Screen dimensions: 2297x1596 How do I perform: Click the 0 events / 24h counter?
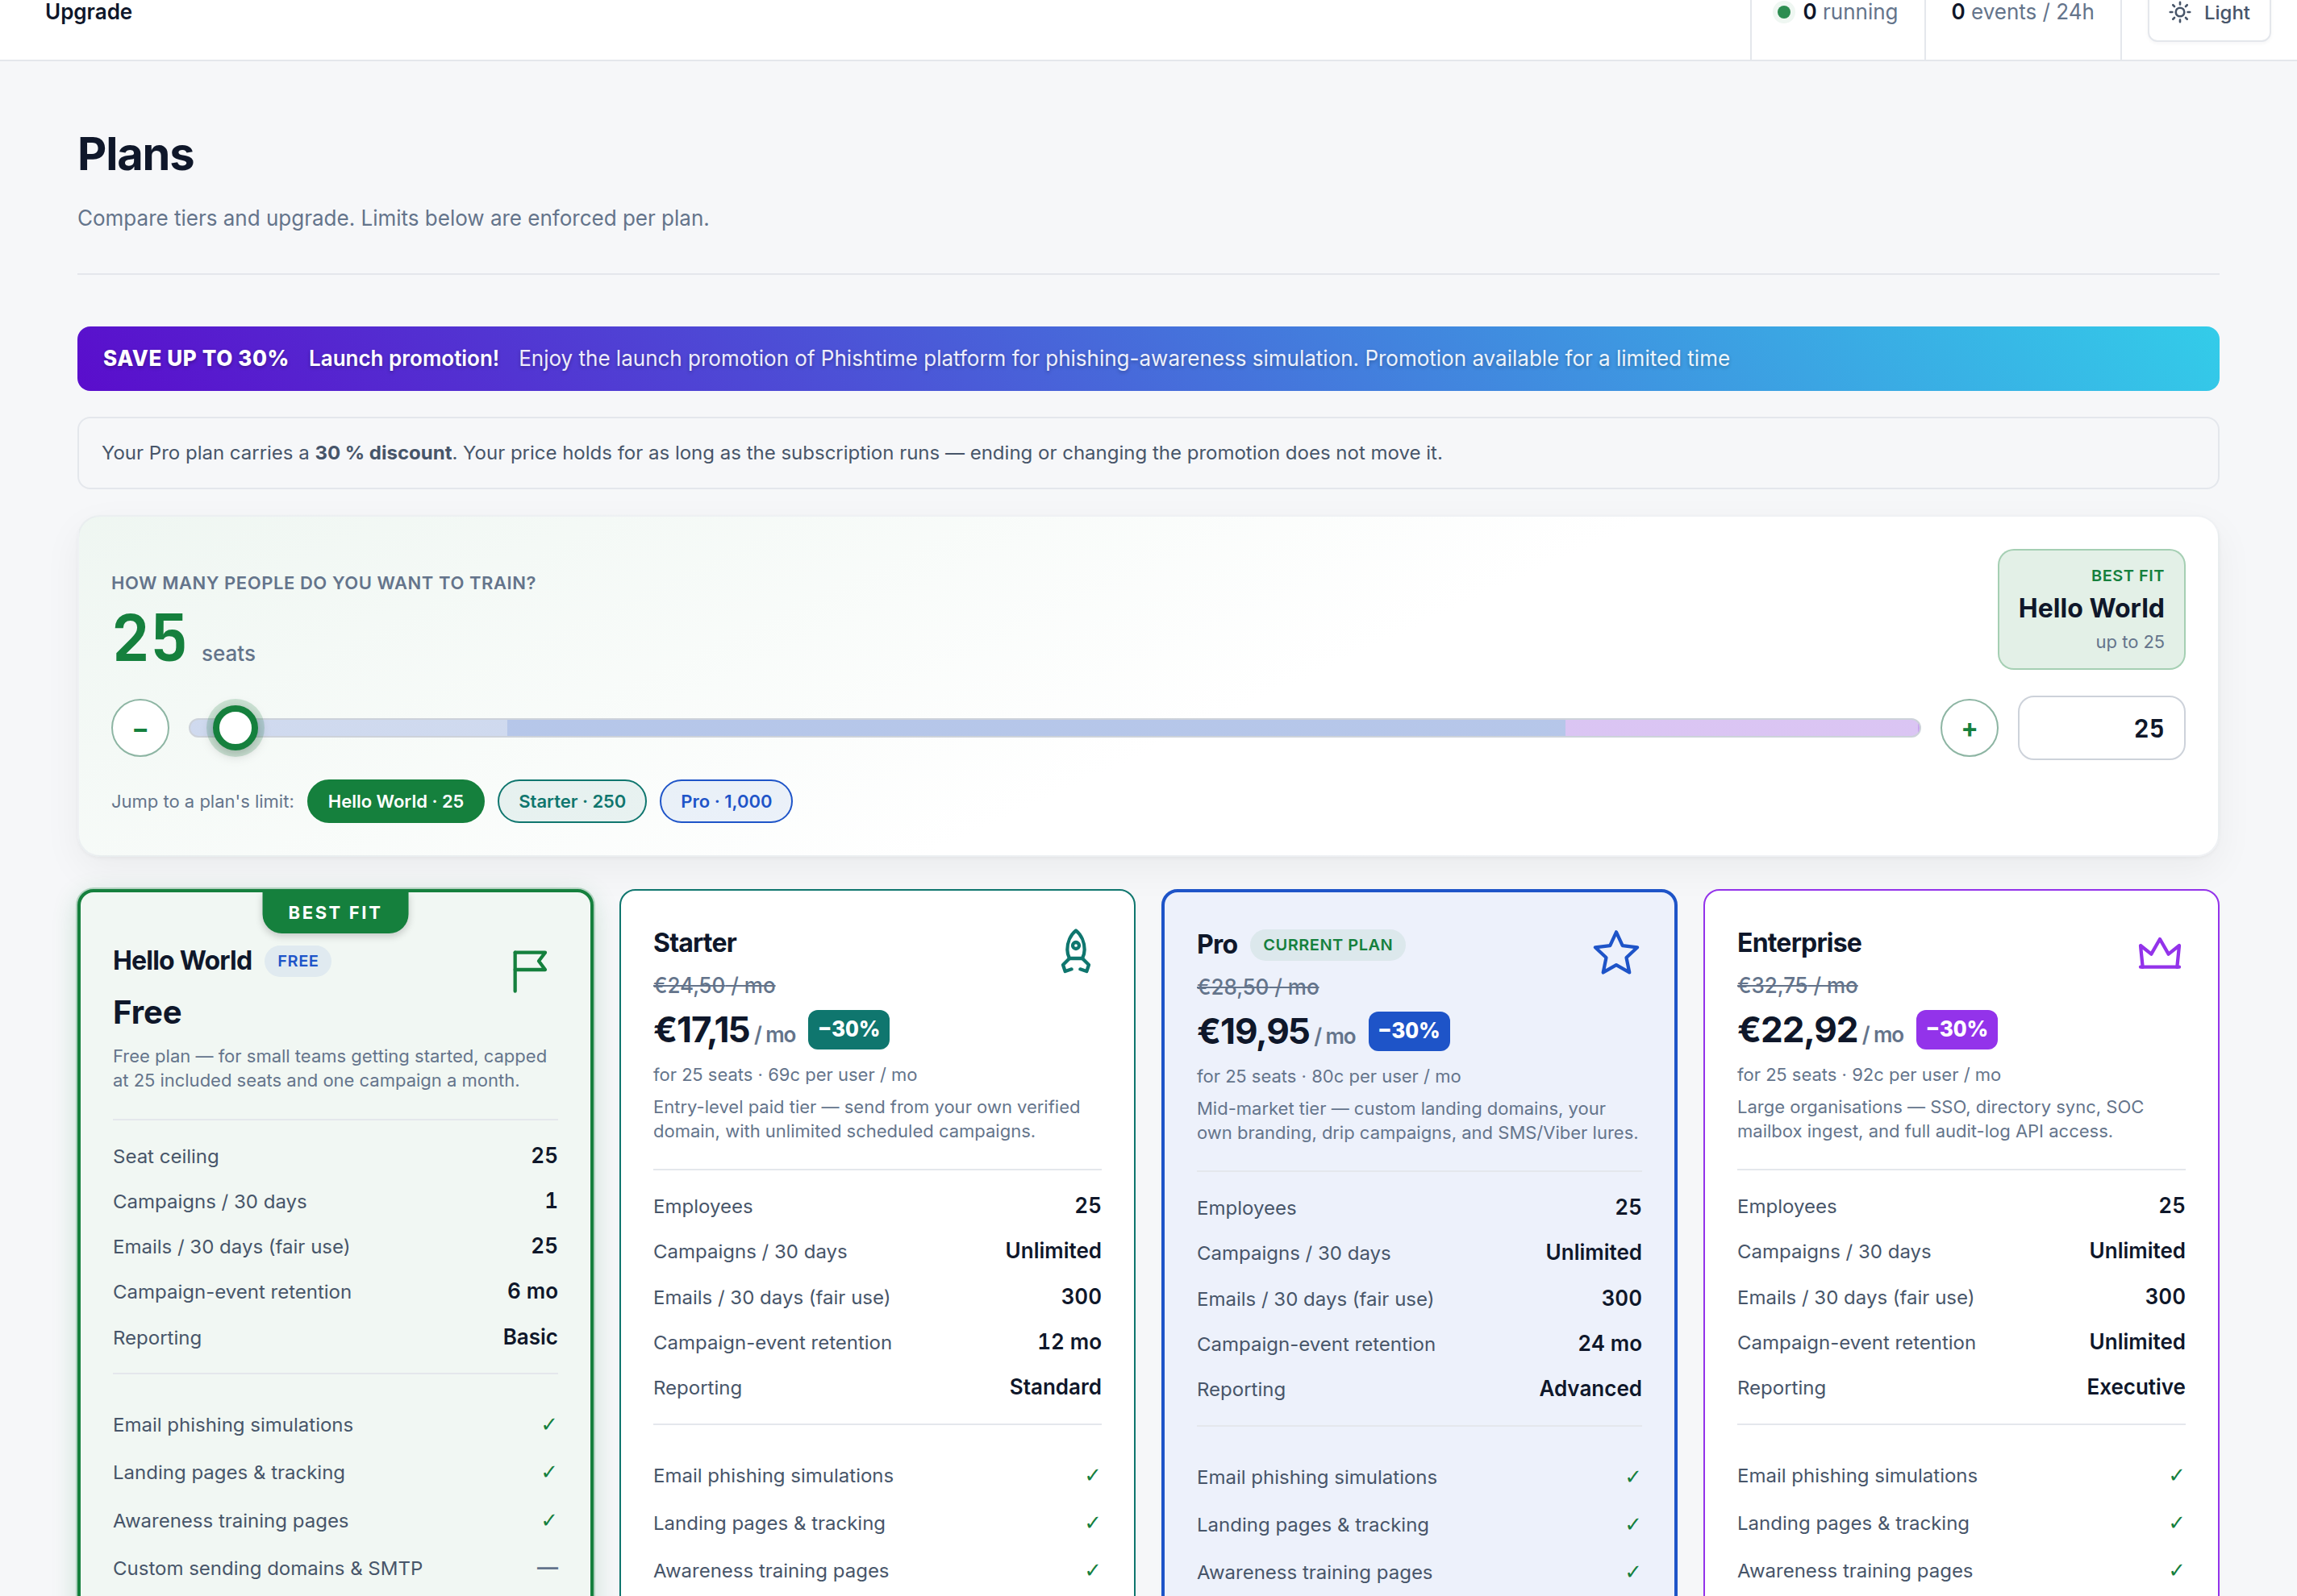click(2022, 13)
